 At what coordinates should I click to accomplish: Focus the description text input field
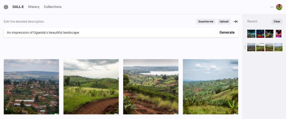pyautogui.click(x=110, y=33)
